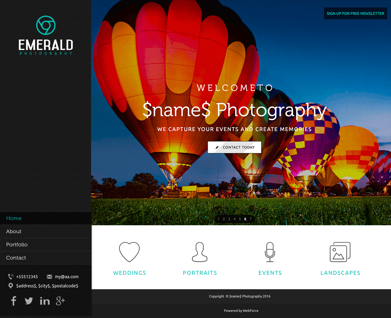This screenshot has height=318, width=391.
Task: Click Sign Up For Free Newsletter button
Action: [355, 13]
